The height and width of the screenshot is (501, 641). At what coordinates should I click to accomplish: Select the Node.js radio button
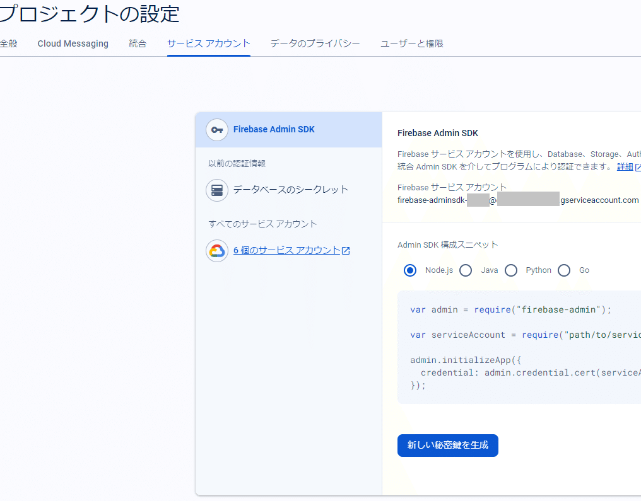(x=410, y=270)
